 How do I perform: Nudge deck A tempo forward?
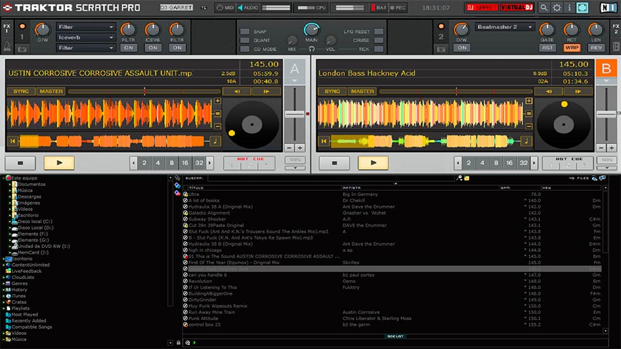tap(267, 92)
